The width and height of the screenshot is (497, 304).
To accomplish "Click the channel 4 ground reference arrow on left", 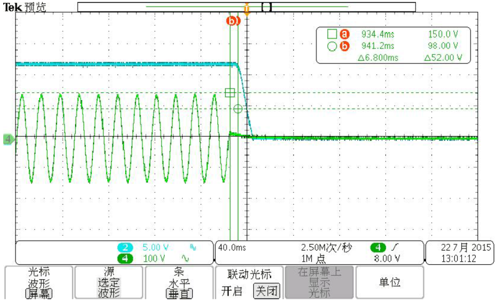I will point(6,136).
